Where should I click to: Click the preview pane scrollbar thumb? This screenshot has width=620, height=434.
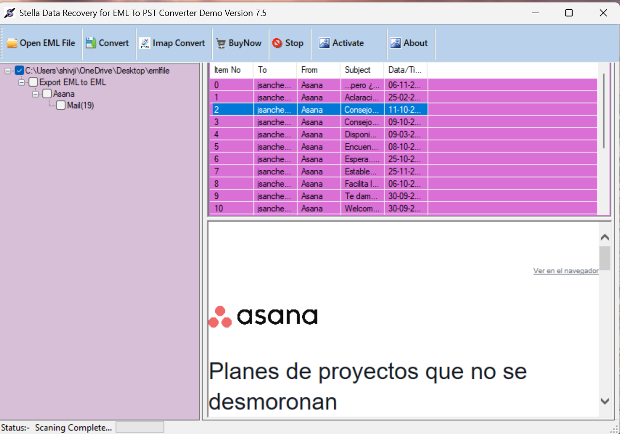click(x=605, y=258)
